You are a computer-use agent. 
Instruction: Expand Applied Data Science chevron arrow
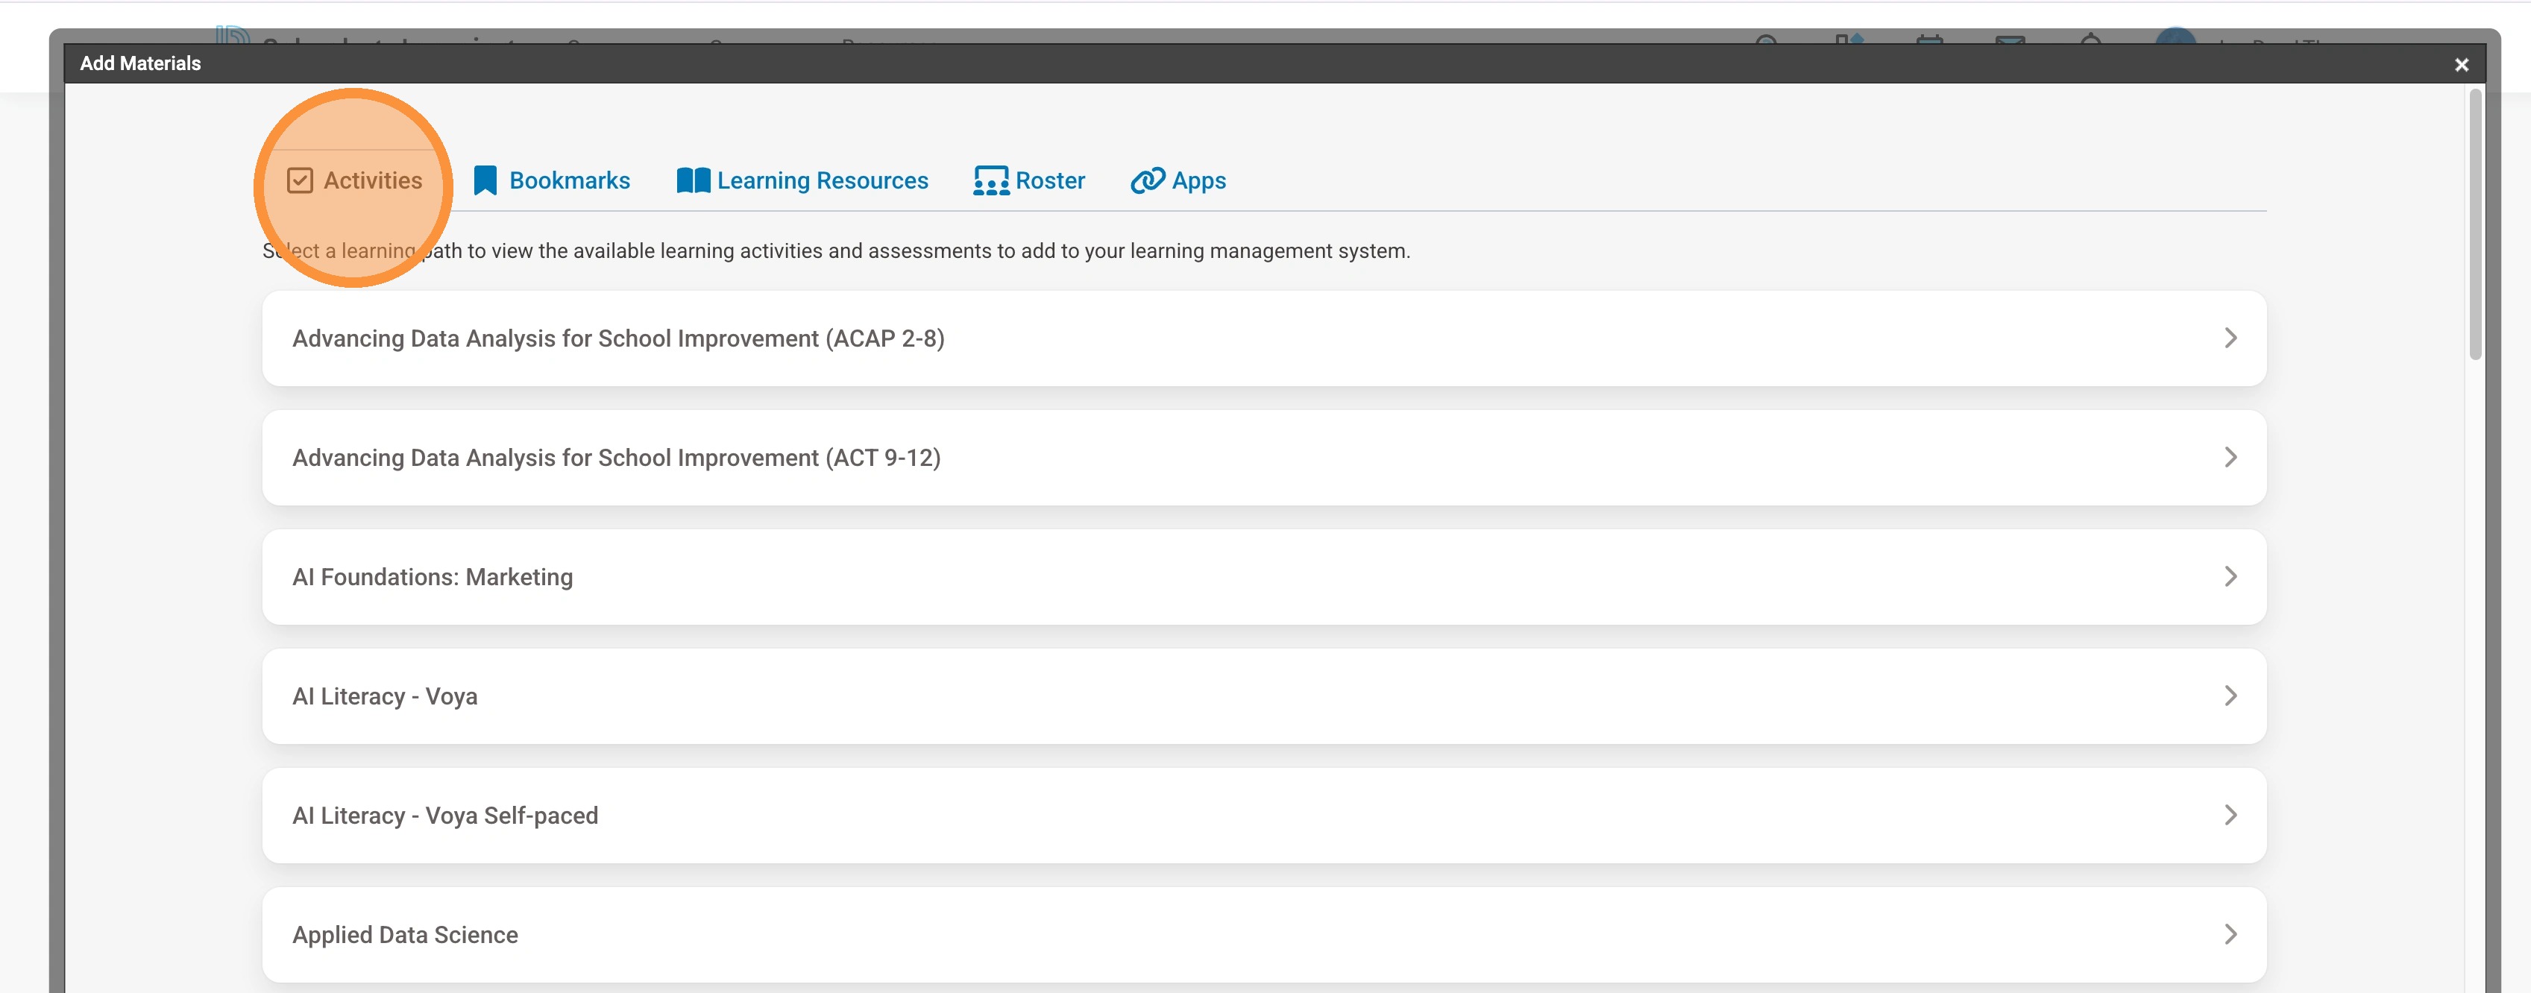2230,934
